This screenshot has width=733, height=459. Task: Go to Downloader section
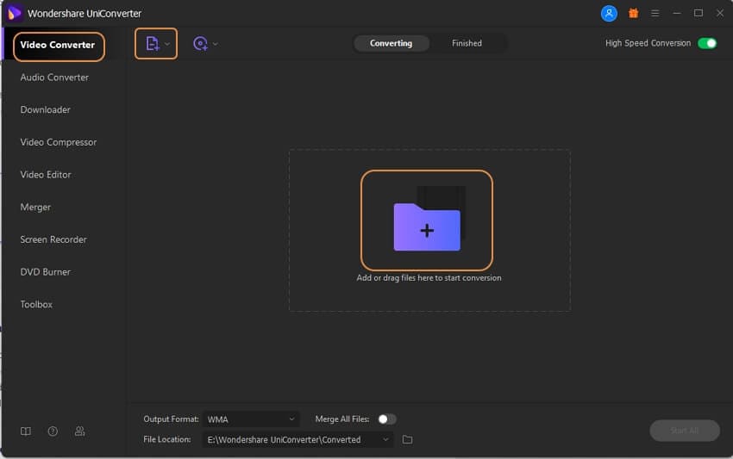[46, 109]
